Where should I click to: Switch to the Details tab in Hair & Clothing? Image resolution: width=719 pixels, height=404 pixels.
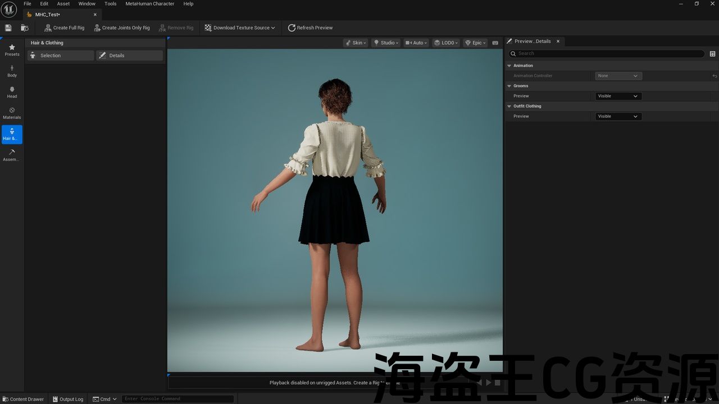click(129, 56)
